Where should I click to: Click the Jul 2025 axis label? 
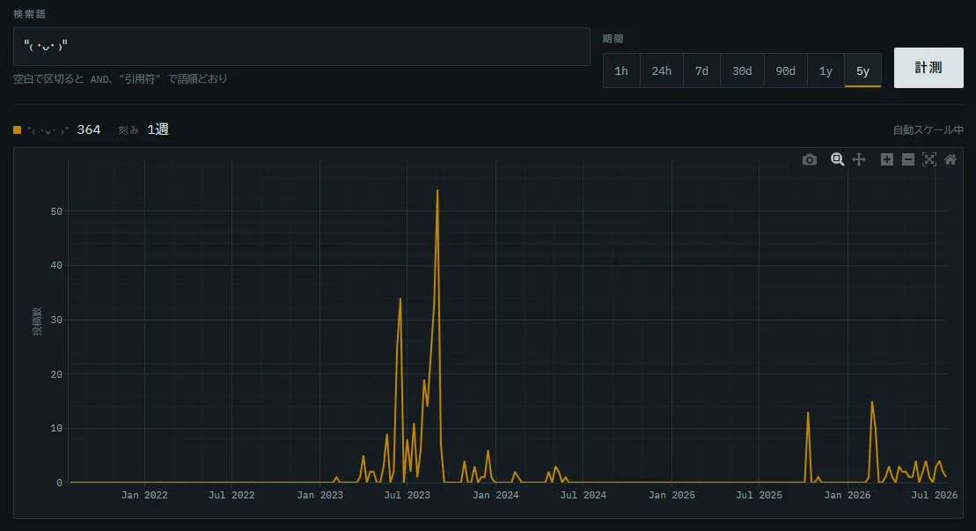pos(759,495)
